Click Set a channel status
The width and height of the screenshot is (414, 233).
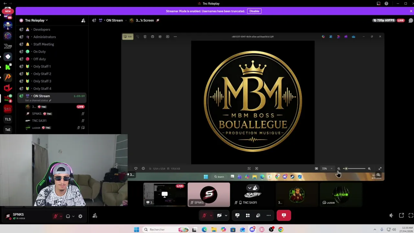[38, 101]
